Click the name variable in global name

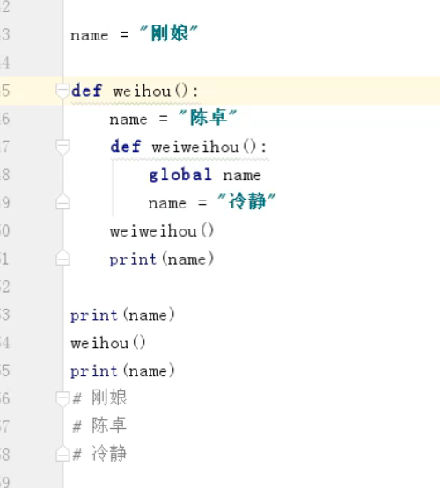[242, 176]
